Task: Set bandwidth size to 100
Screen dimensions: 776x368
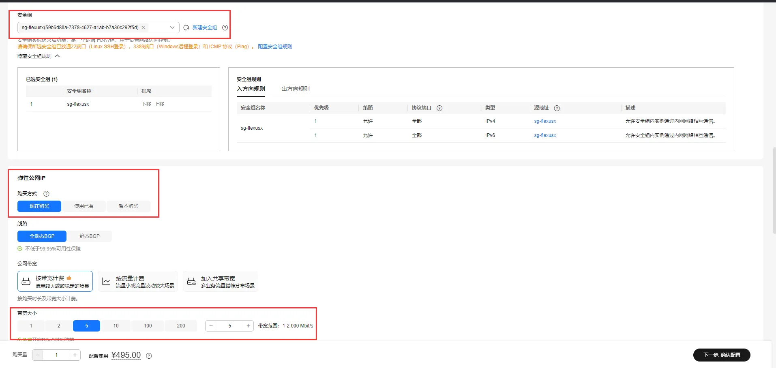Action: coord(148,326)
